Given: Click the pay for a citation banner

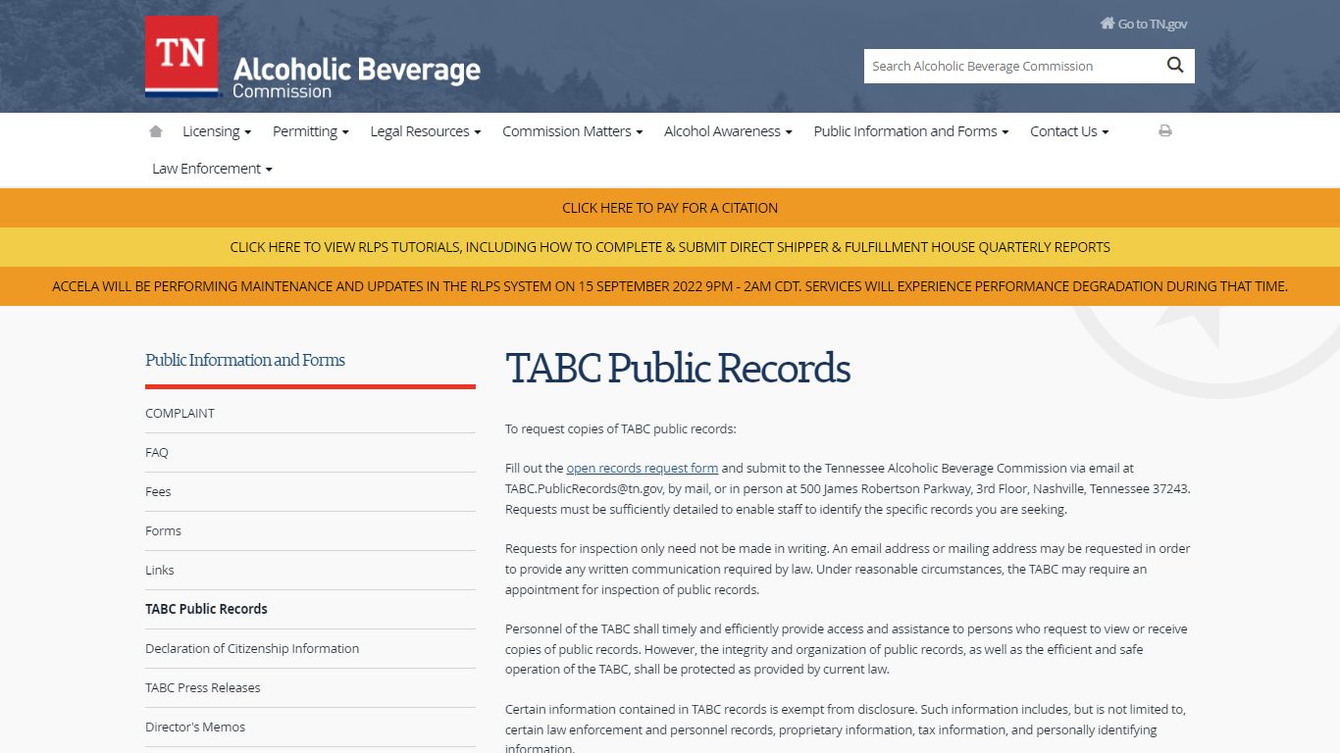Looking at the screenshot, I should 670,208.
